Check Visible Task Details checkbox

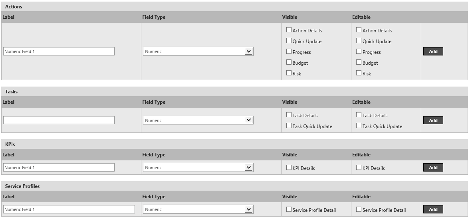point(289,115)
